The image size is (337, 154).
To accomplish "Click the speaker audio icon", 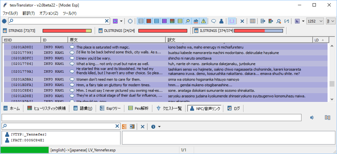I will 312,117.
